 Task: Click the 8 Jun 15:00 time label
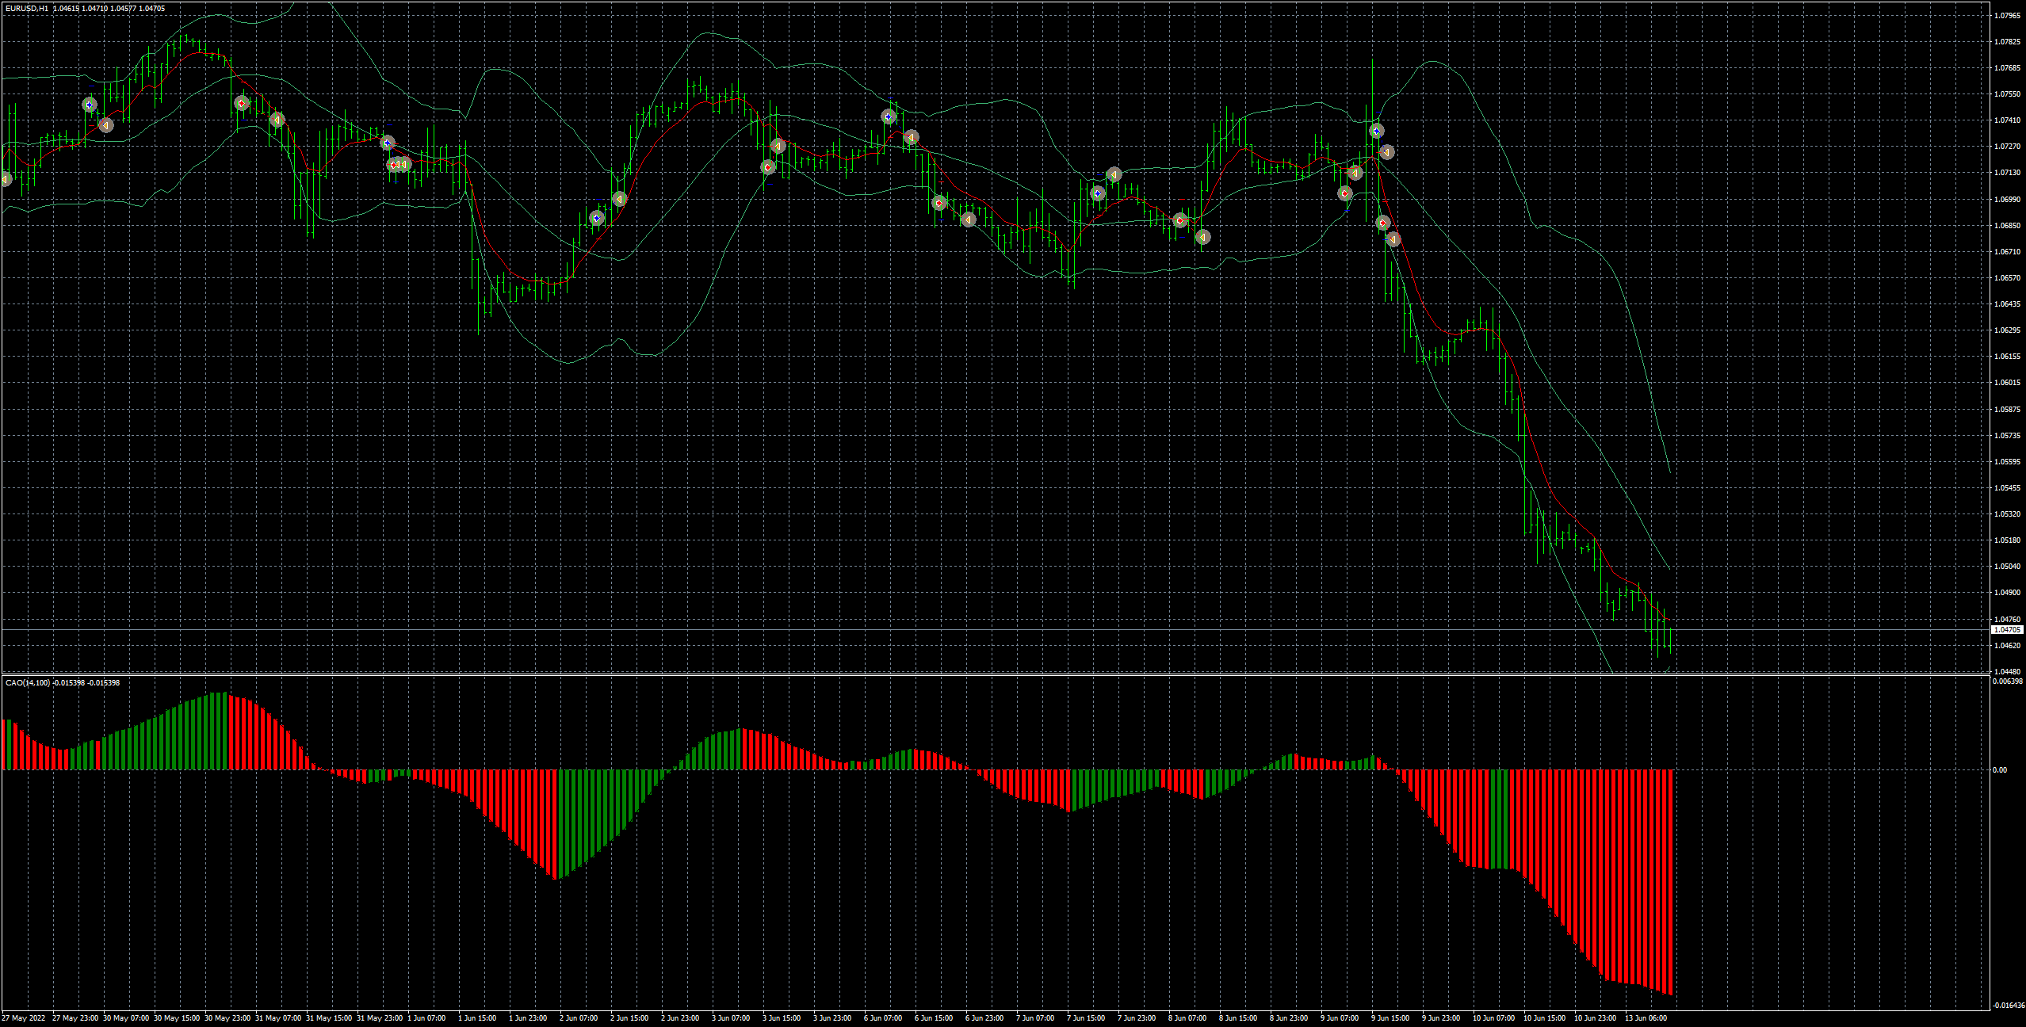pyautogui.click(x=1238, y=1018)
